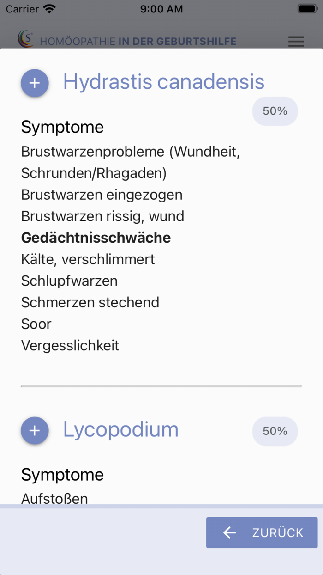Image resolution: width=323 pixels, height=575 pixels.
Task: Tap the plus icon beside Lycopodium
Action: click(35, 430)
